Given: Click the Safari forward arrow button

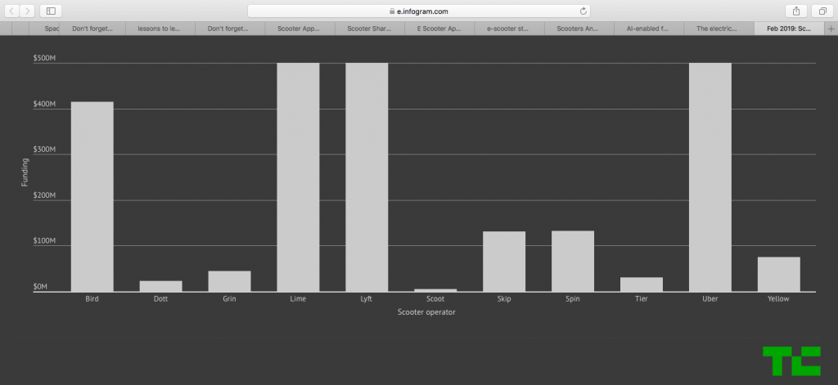Looking at the screenshot, I should click(29, 11).
